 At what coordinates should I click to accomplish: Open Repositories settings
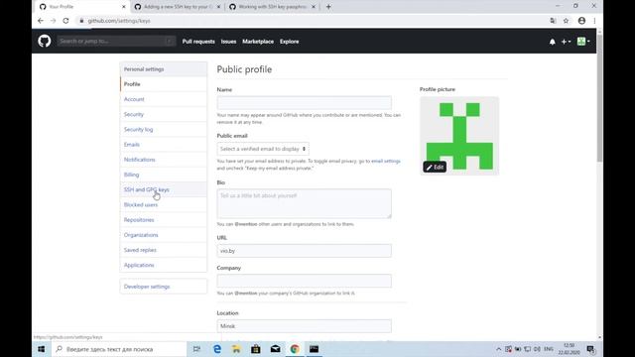point(164,220)
